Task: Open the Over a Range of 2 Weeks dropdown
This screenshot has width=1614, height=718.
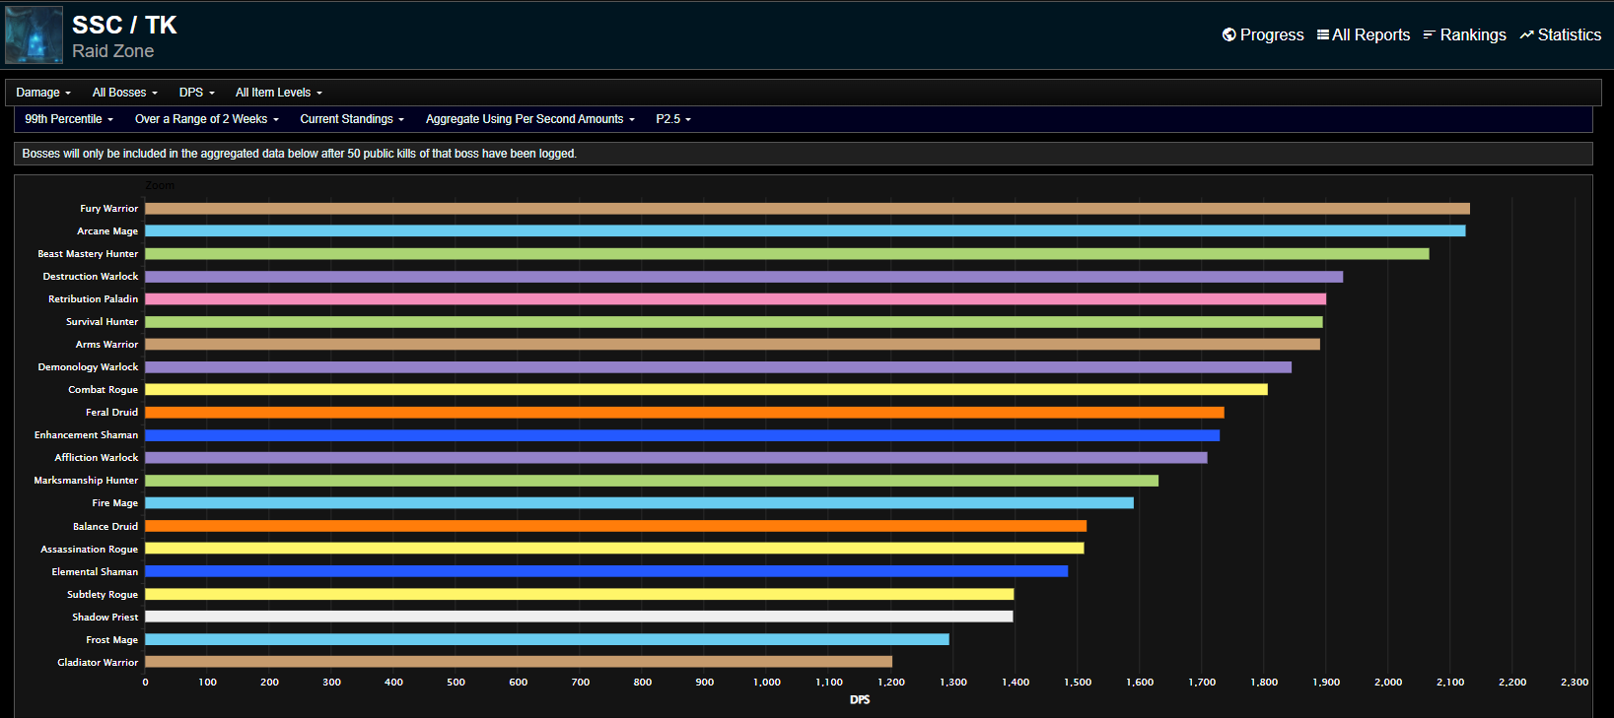Action: click(207, 119)
